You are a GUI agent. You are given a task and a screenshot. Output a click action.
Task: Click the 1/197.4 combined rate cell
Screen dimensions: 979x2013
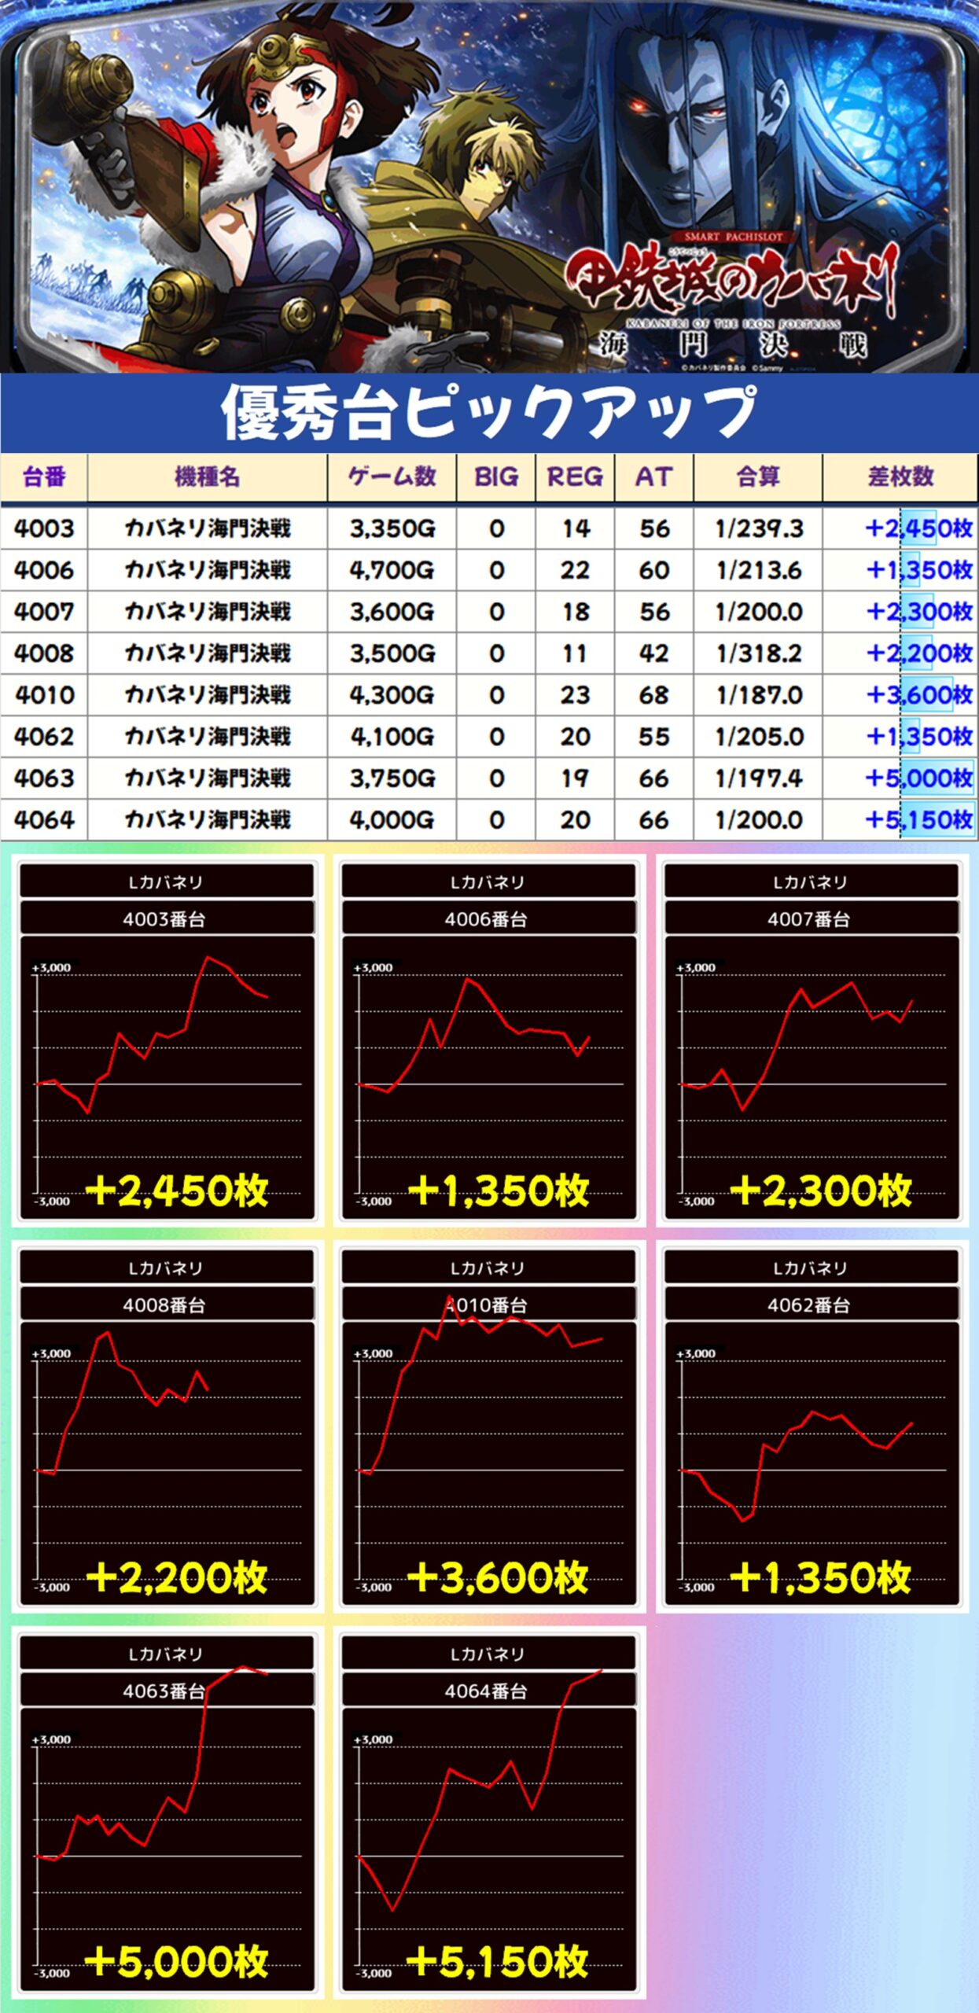758,778
